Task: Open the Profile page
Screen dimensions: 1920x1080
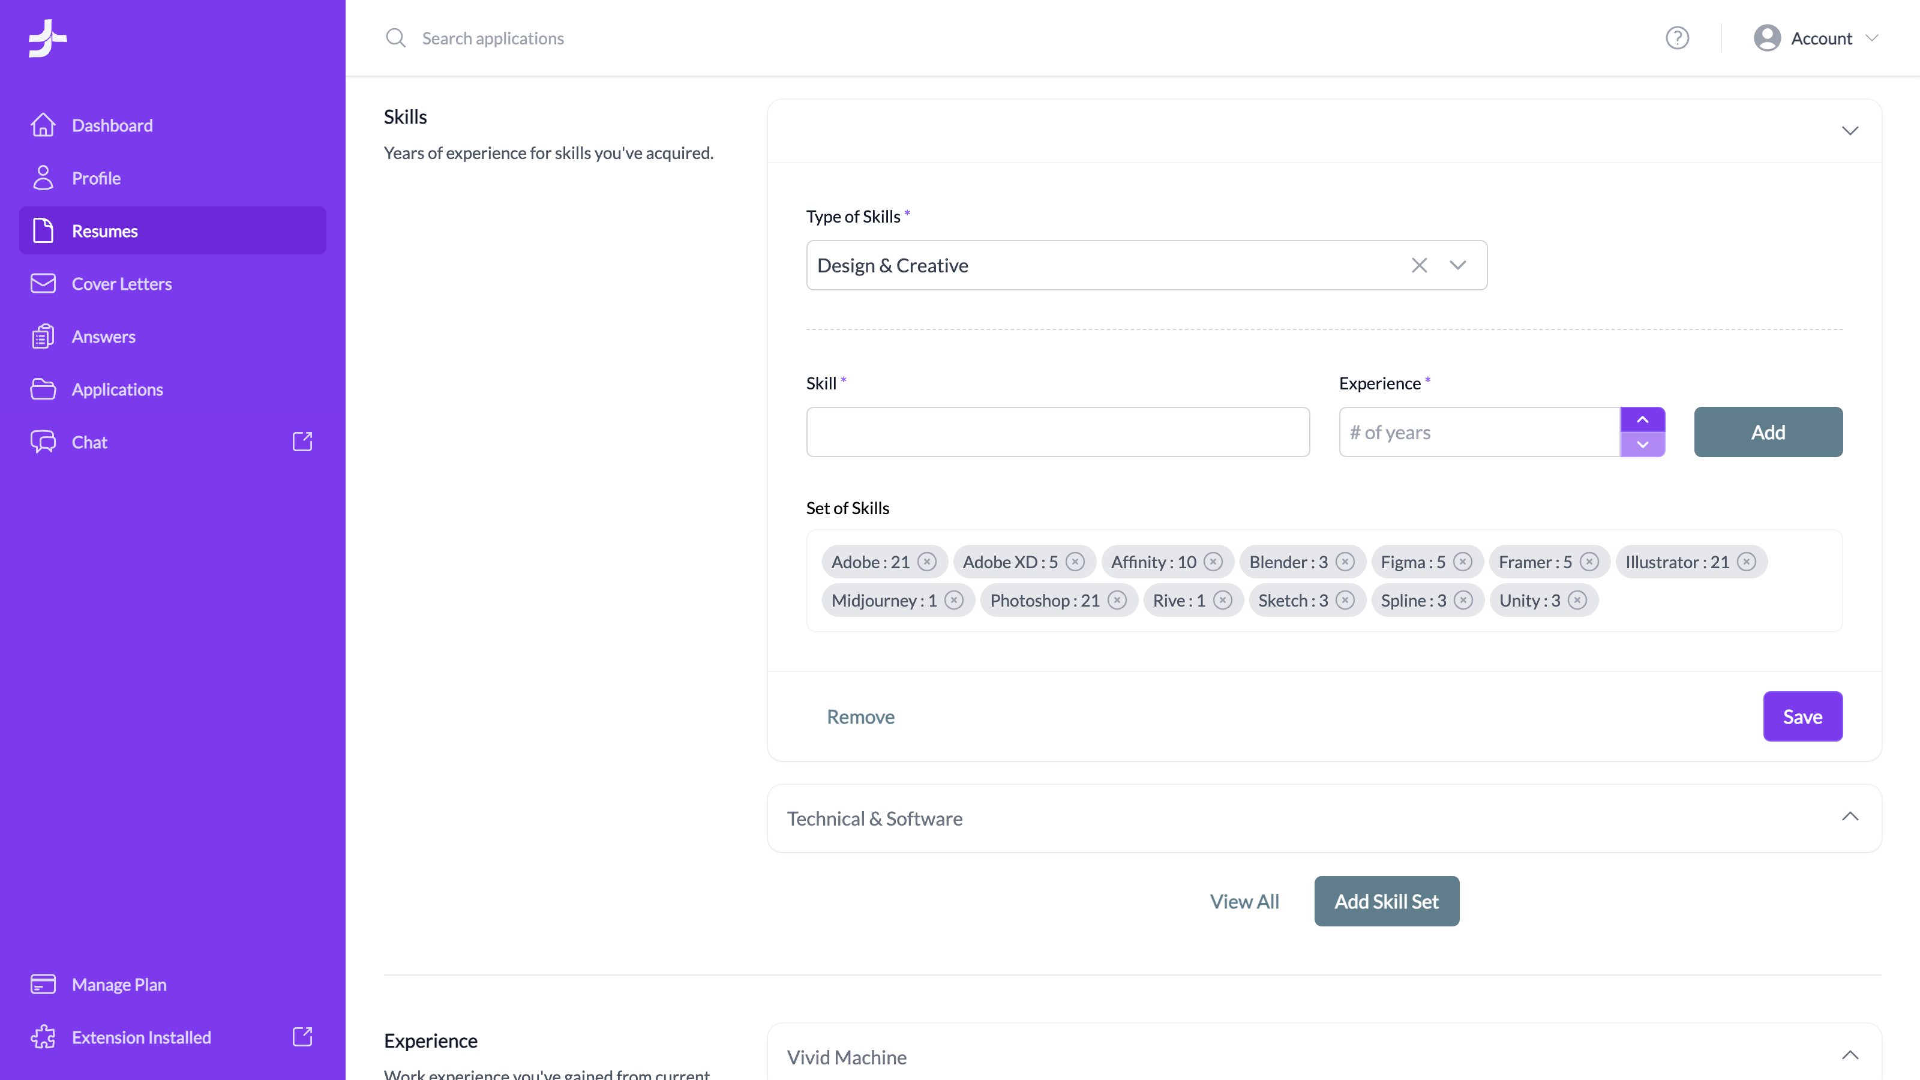Action: coord(173,178)
